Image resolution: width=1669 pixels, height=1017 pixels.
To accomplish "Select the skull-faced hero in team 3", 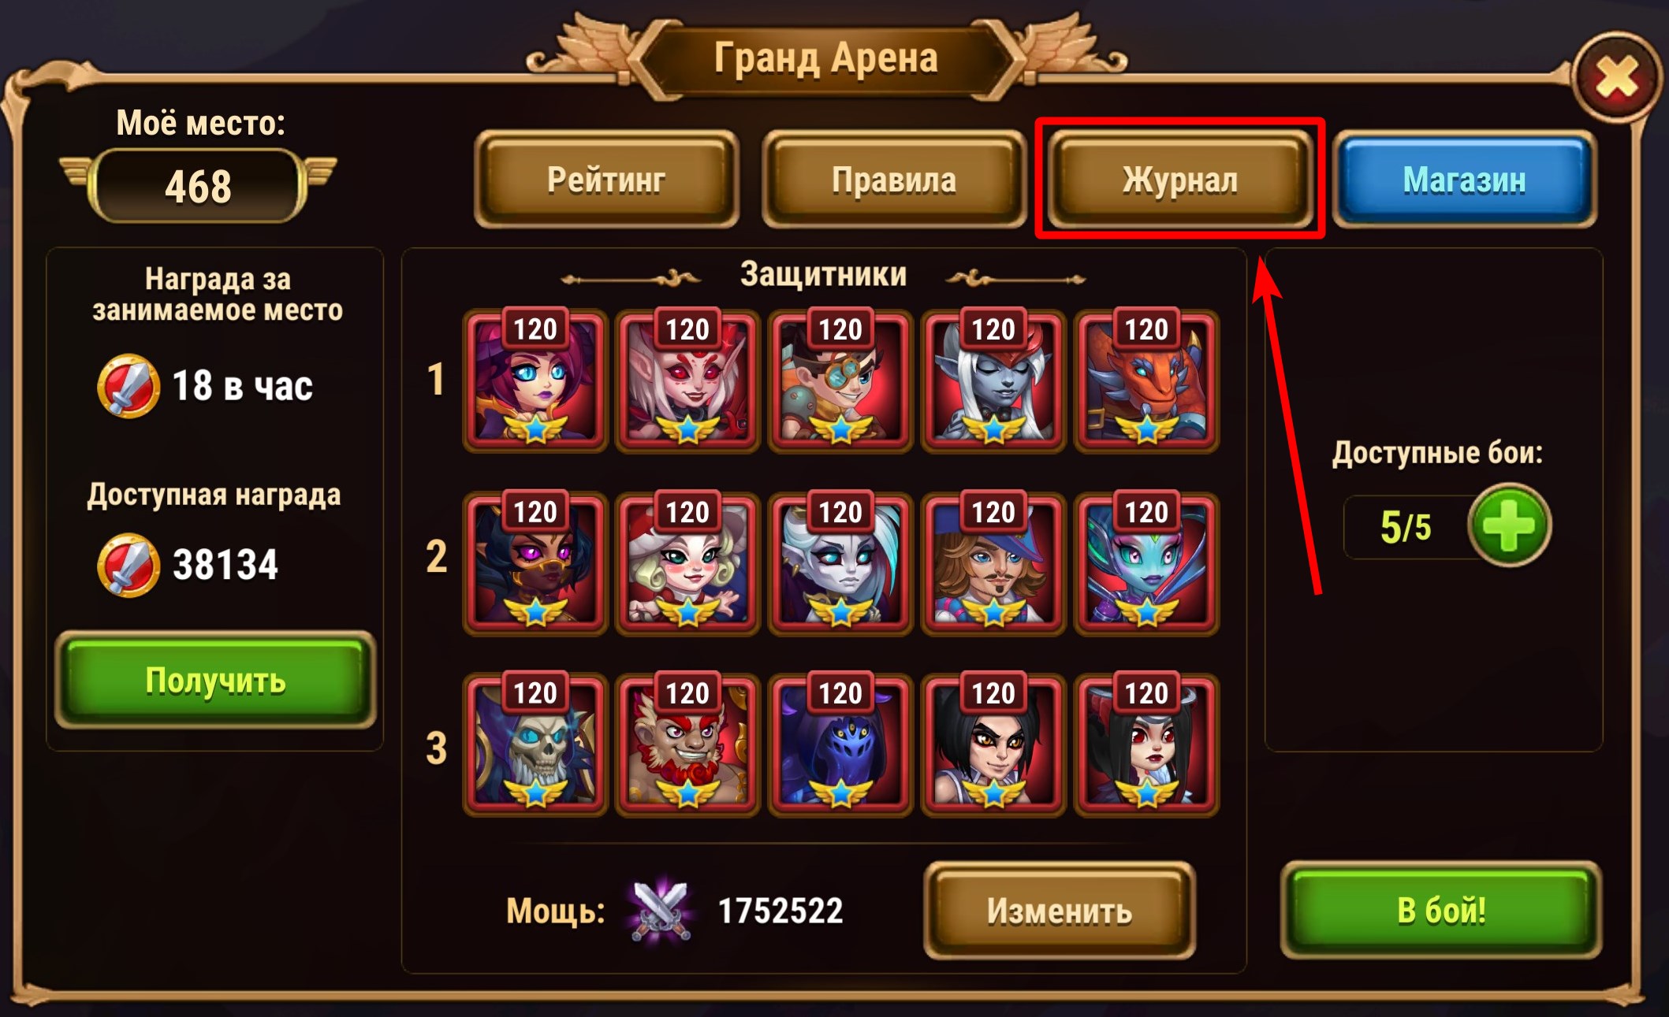I will coord(535,744).
